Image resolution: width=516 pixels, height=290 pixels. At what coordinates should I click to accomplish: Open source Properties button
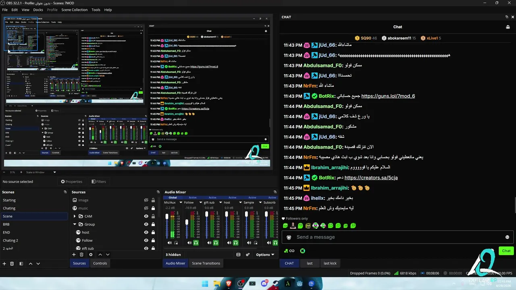pyautogui.click(x=72, y=182)
